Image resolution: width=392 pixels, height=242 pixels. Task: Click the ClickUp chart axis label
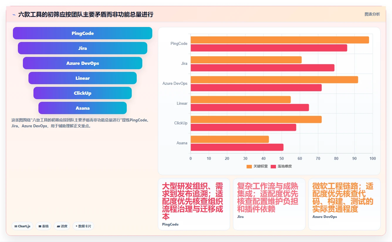click(181, 123)
